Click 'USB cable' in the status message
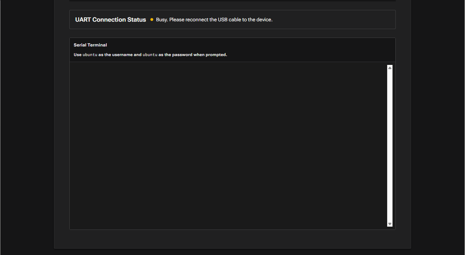Image resolution: width=465 pixels, height=255 pixels. 226,20
